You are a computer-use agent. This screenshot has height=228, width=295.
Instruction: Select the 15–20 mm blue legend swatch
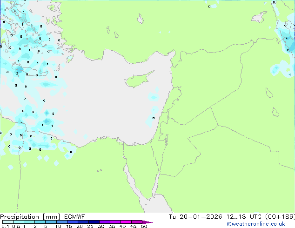tap(73, 222)
